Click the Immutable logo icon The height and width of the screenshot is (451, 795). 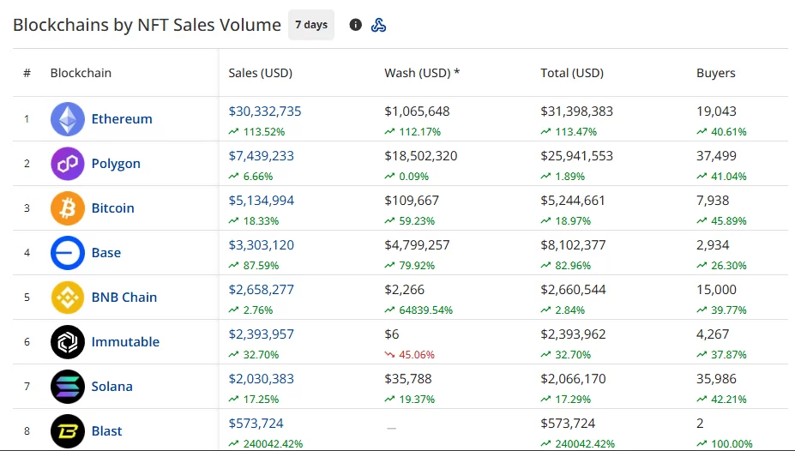pyautogui.click(x=68, y=342)
